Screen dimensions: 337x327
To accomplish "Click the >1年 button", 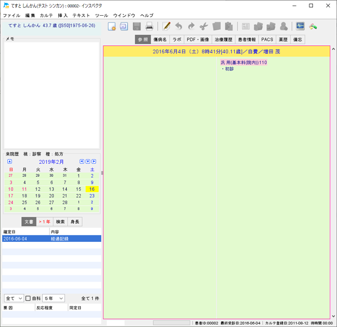I will [x=45, y=222].
